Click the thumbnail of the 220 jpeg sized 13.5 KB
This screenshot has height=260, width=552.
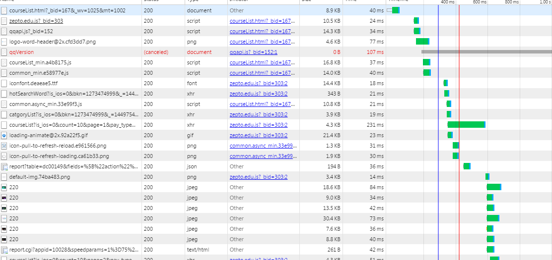[4, 208]
